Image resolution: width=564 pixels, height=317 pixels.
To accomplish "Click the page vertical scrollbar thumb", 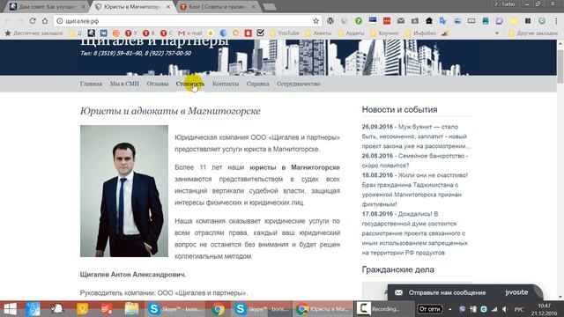I will click(560, 67).
